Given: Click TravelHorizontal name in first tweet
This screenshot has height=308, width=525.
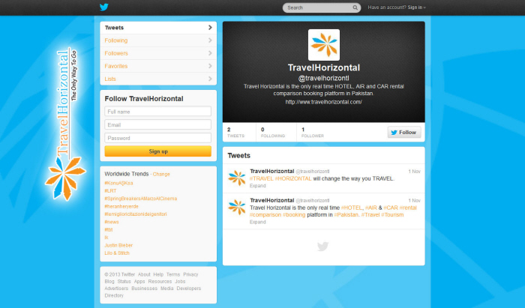Looking at the screenshot, I should [x=271, y=171].
